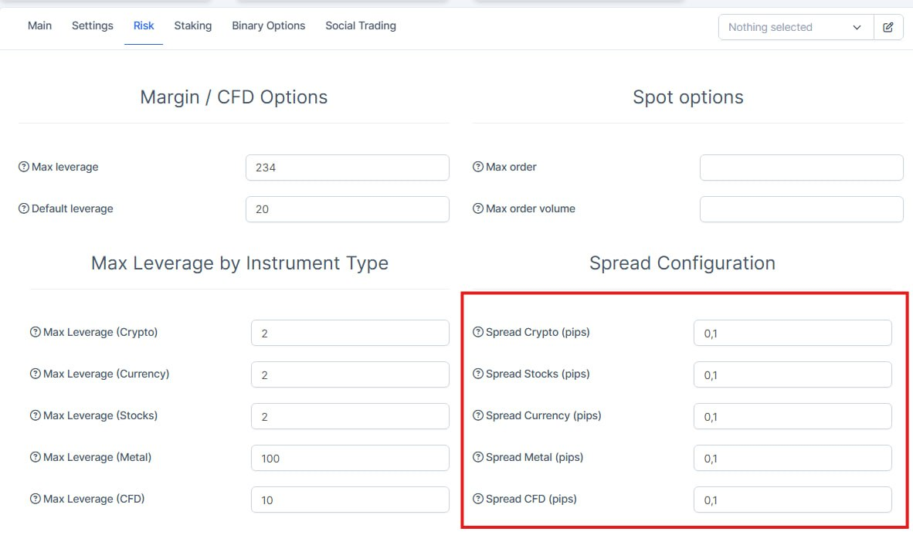913x542 pixels.
Task: Go to the Social Trading tab
Action: (x=361, y=25)
